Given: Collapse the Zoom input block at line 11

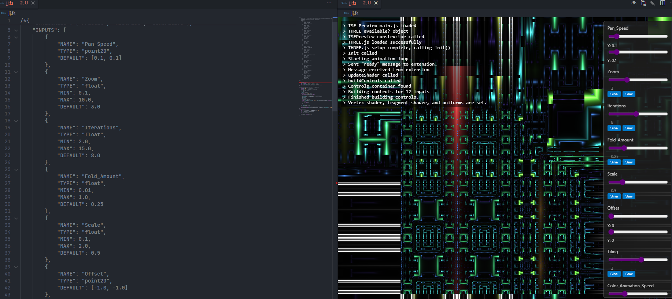Looking at the screenshot, I should click(16, 72).
